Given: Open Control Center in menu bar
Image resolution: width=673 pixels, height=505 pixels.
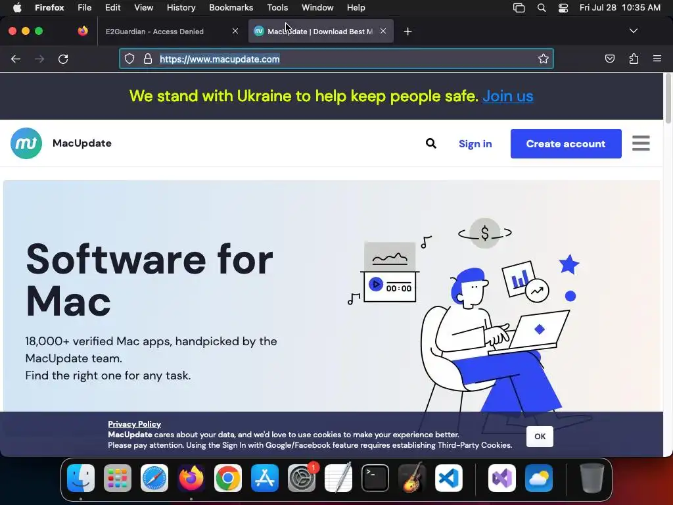Looking at the screenshot, I should [x=563, y=8].
